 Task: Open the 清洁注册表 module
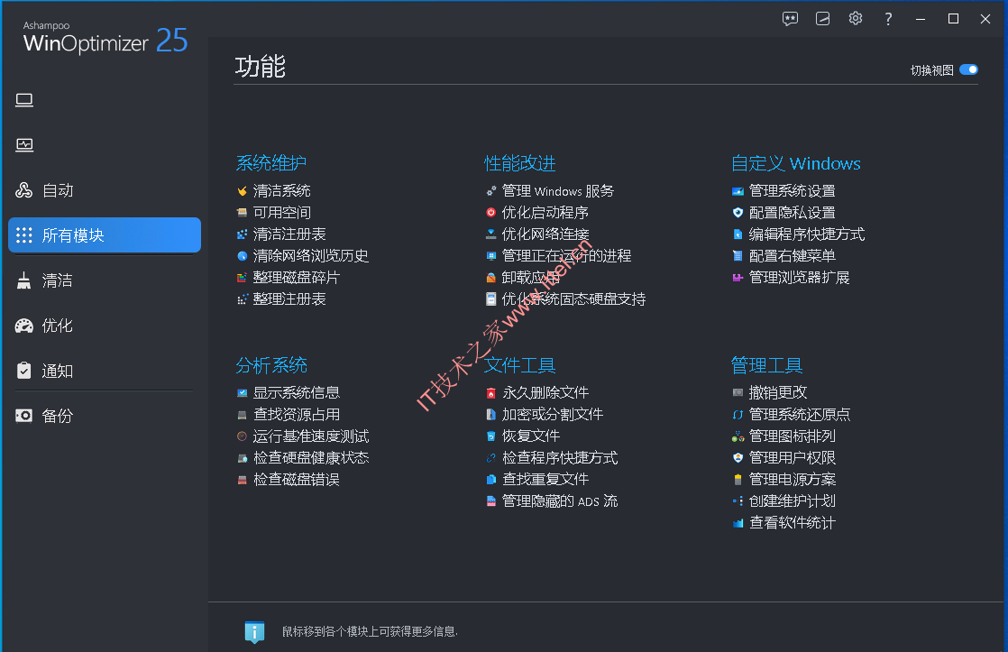[x=289, y=234]
